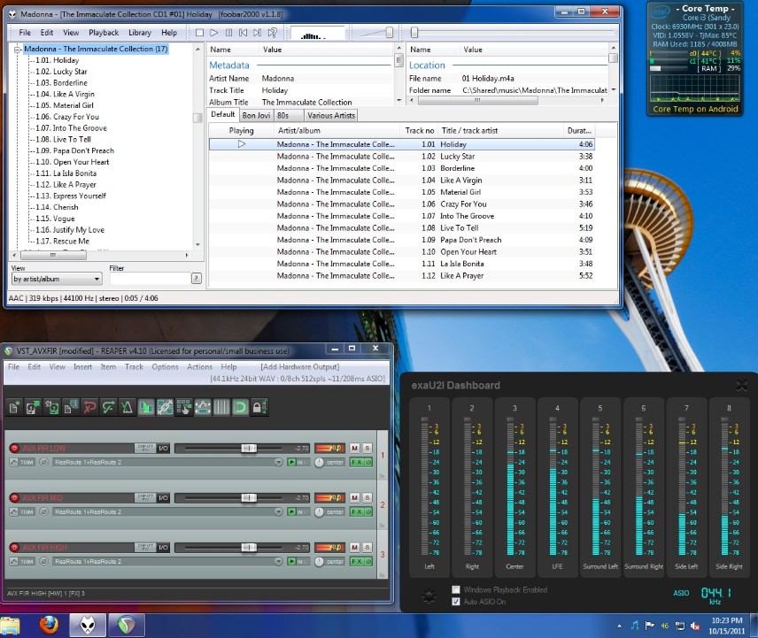Click the settings gear in exaU2I Dashboard
Image resolution: width=758 pixels, height=638 pixels.
(x=429, y=596)
